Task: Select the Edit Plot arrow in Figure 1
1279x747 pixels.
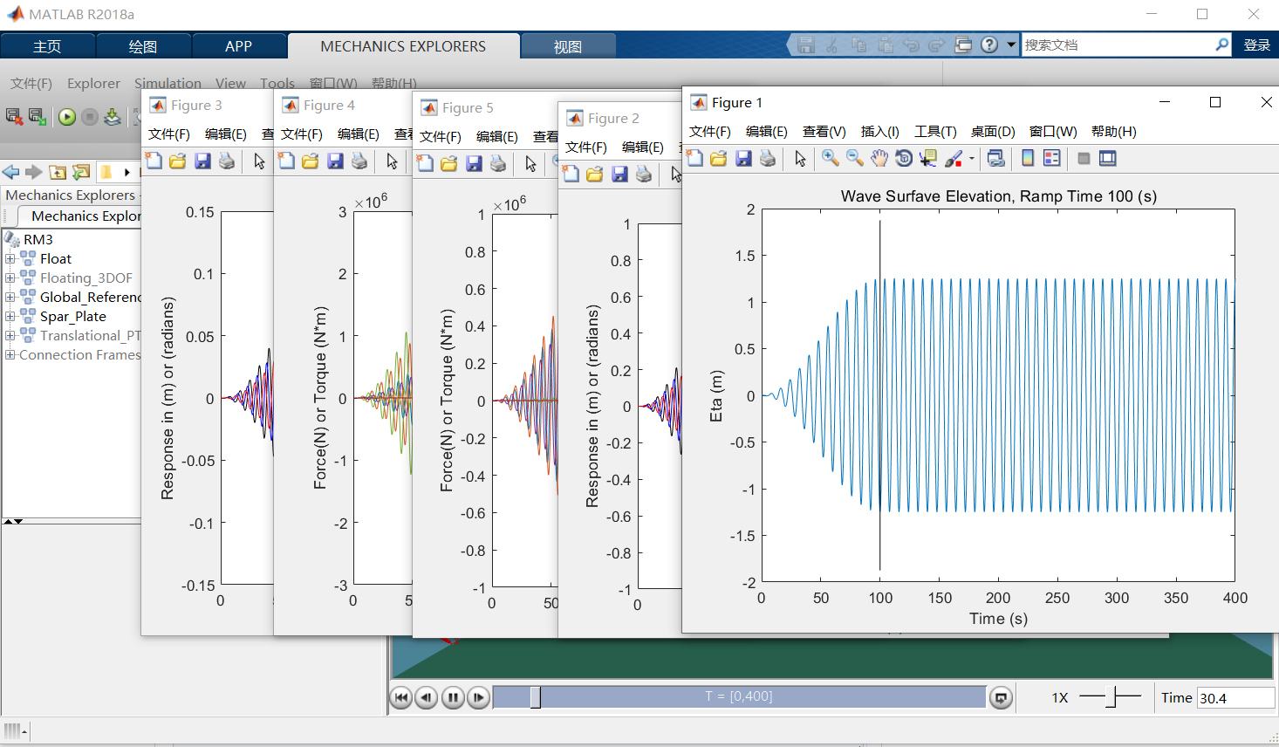Action: [800, 158]
